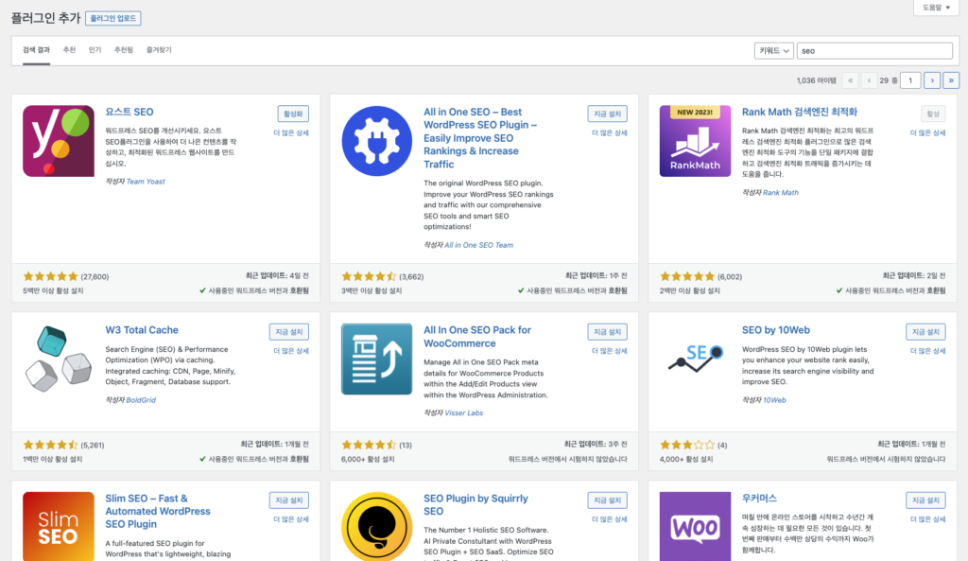
Task: Select the Squirrly SEO yellow icon
Action: click(376, 526)
